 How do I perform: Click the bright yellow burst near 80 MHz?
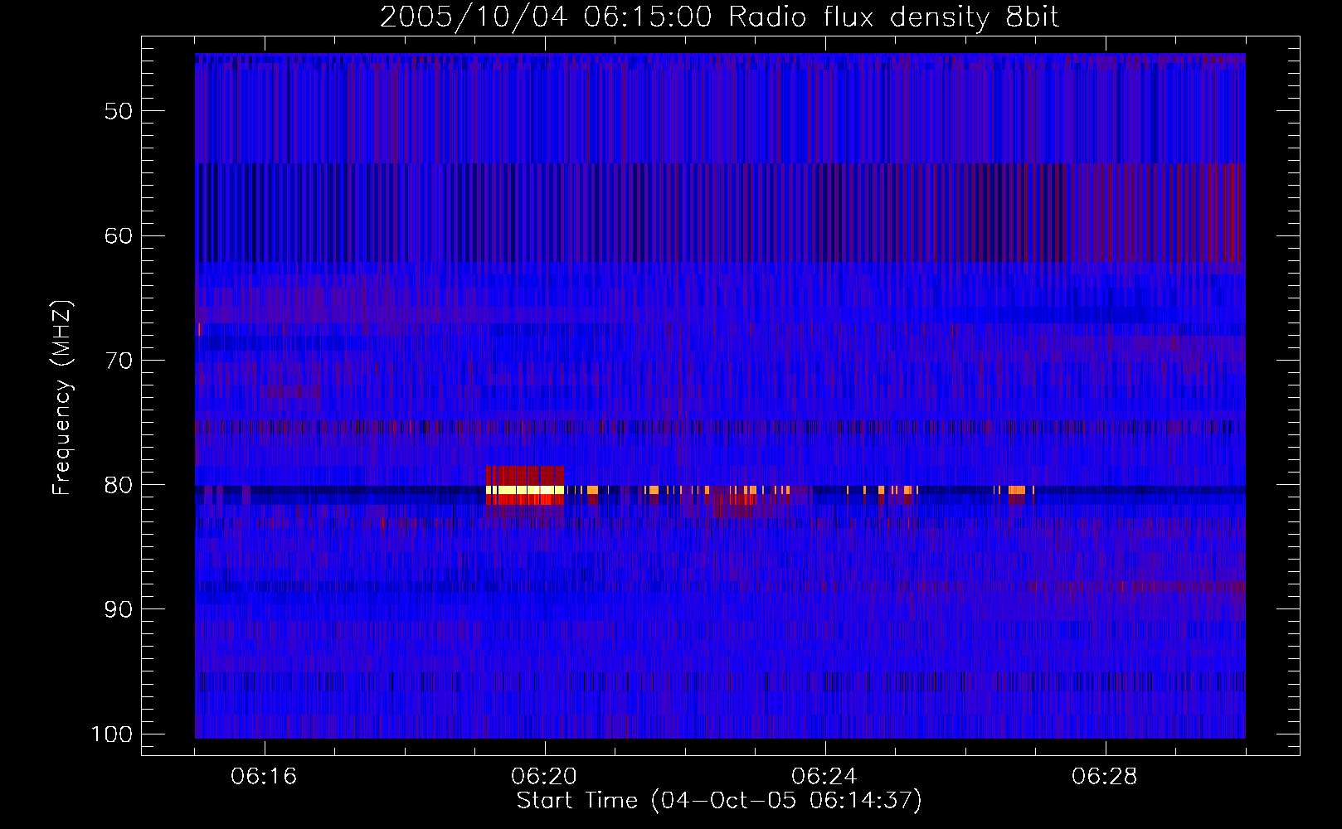[x=525, y=490]
